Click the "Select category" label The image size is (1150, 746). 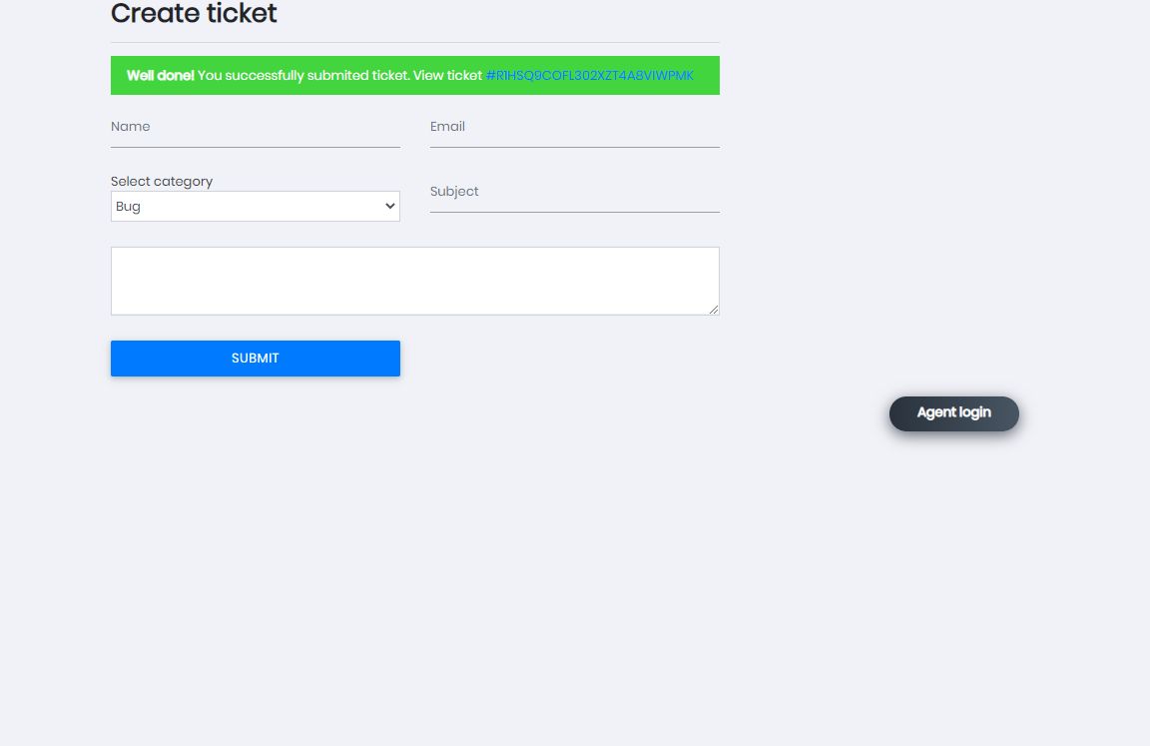click(162, 182)
